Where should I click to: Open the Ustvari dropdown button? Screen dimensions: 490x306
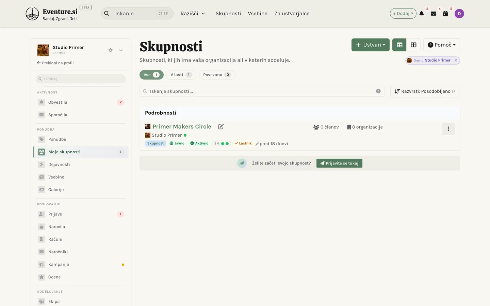[x=370, y=45]
